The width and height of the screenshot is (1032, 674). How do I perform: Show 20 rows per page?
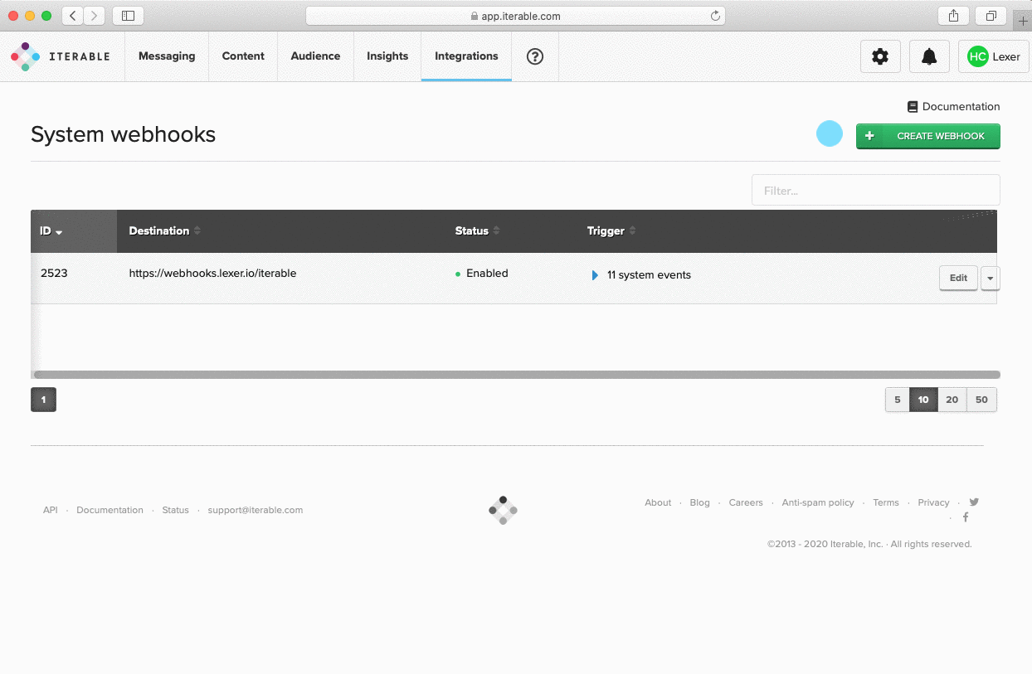point(952,400)
